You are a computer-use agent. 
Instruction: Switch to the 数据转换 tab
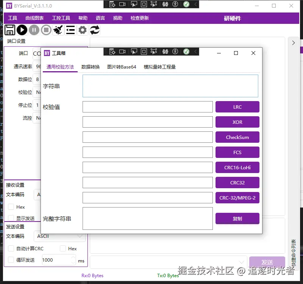click(x=91, y=67)
